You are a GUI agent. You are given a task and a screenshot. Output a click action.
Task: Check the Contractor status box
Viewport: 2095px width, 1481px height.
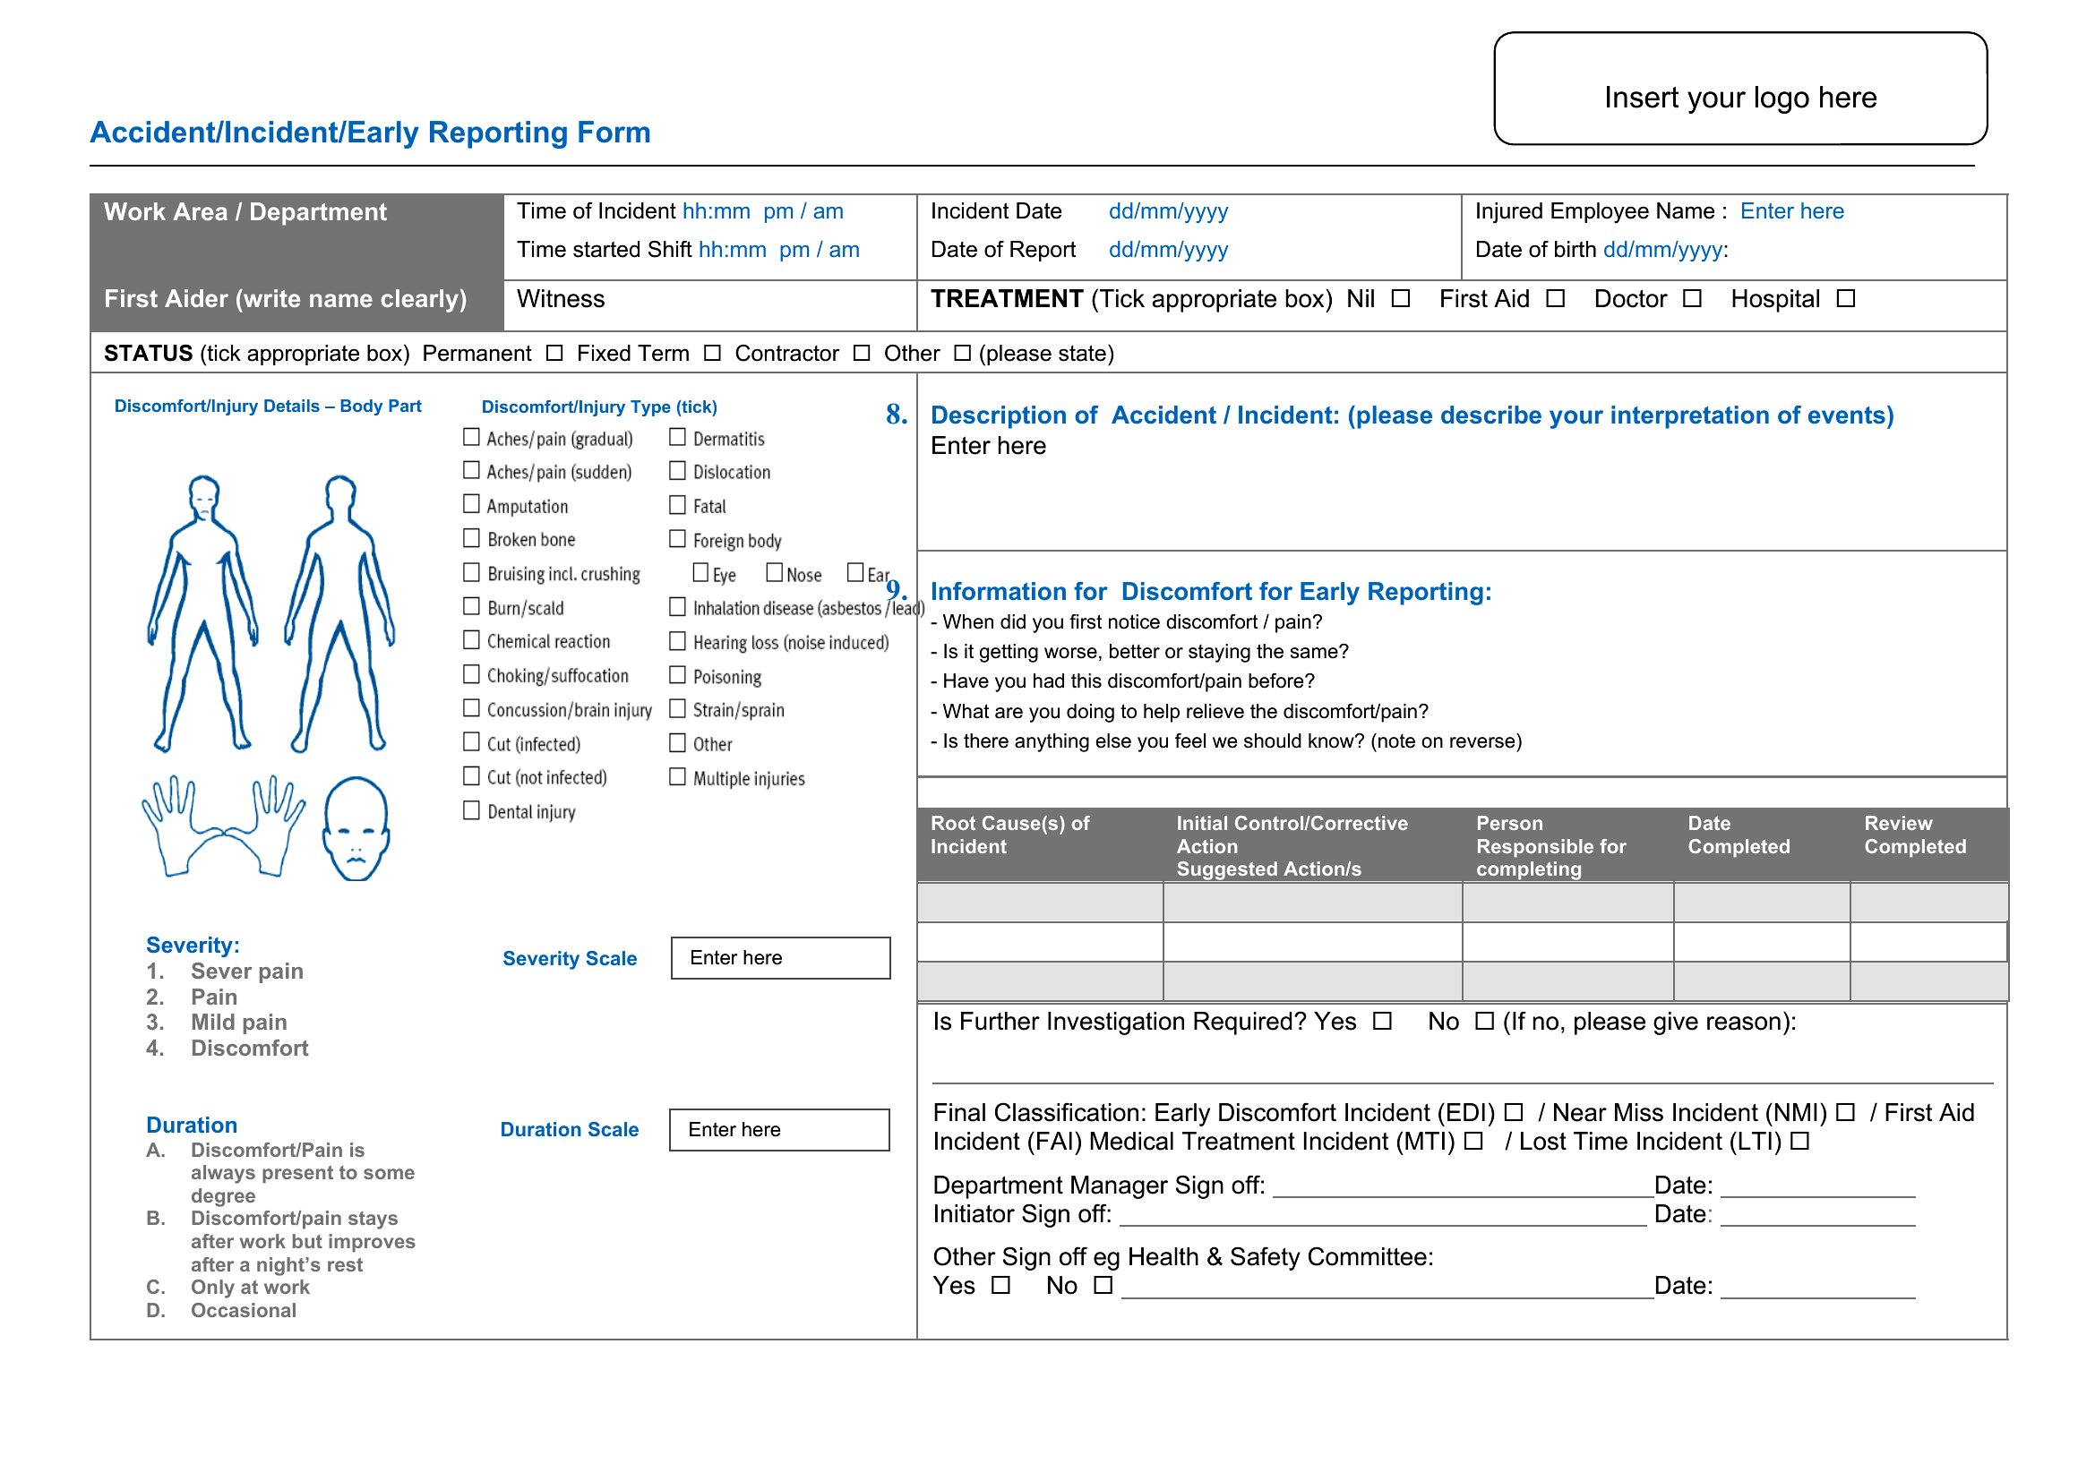(x=862, y=353)
